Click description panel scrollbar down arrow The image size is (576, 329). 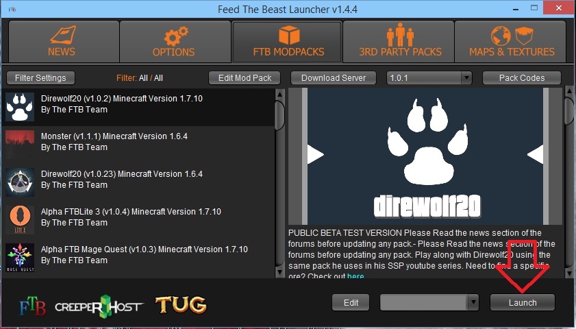coord(569,273)
